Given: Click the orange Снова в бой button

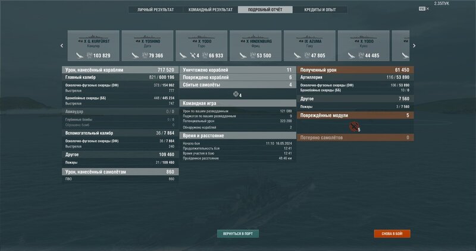Looking at the screenshot, I should [392, 234].
